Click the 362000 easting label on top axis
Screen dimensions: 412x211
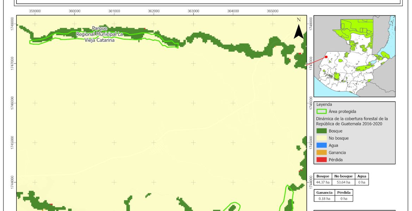click(154, 11)
